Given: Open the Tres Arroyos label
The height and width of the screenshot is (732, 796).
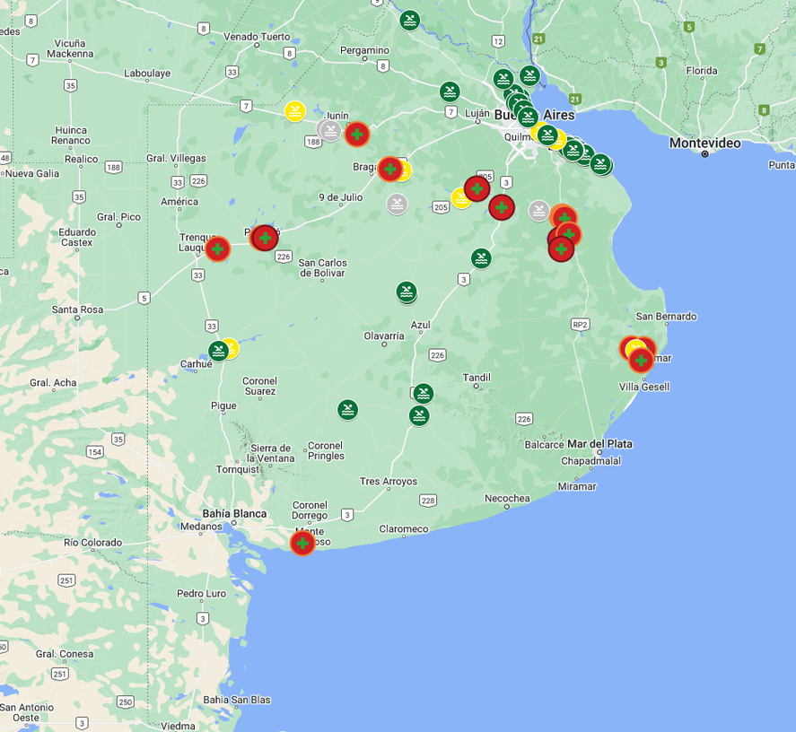Looking at the screenshot, I should tap(389, 481).
